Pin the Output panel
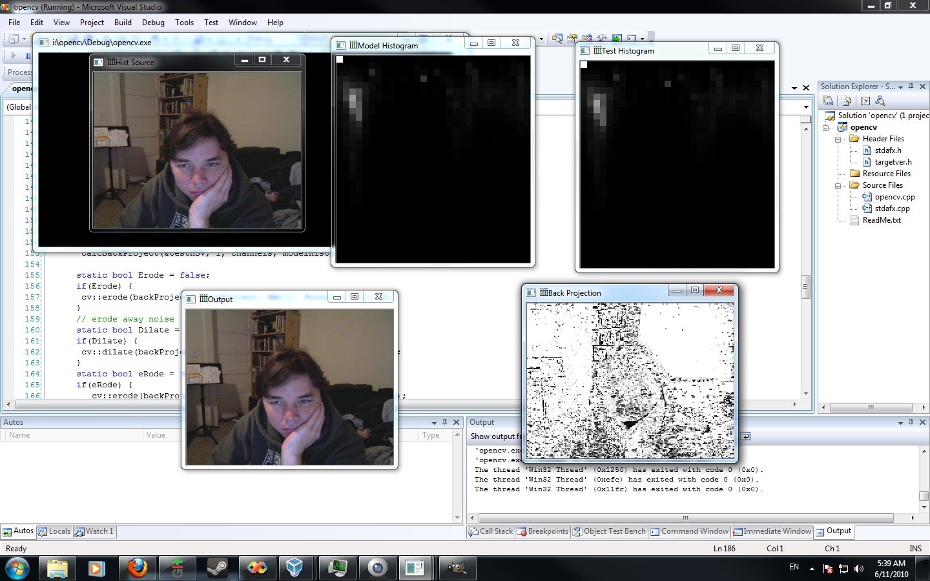This screenshot has height=581, width=930. tap(911, 422)
